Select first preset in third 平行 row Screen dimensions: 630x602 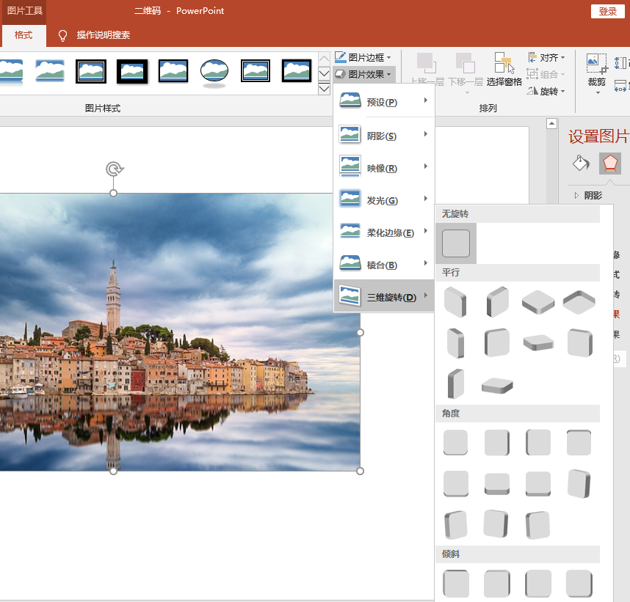click(456, 384)
